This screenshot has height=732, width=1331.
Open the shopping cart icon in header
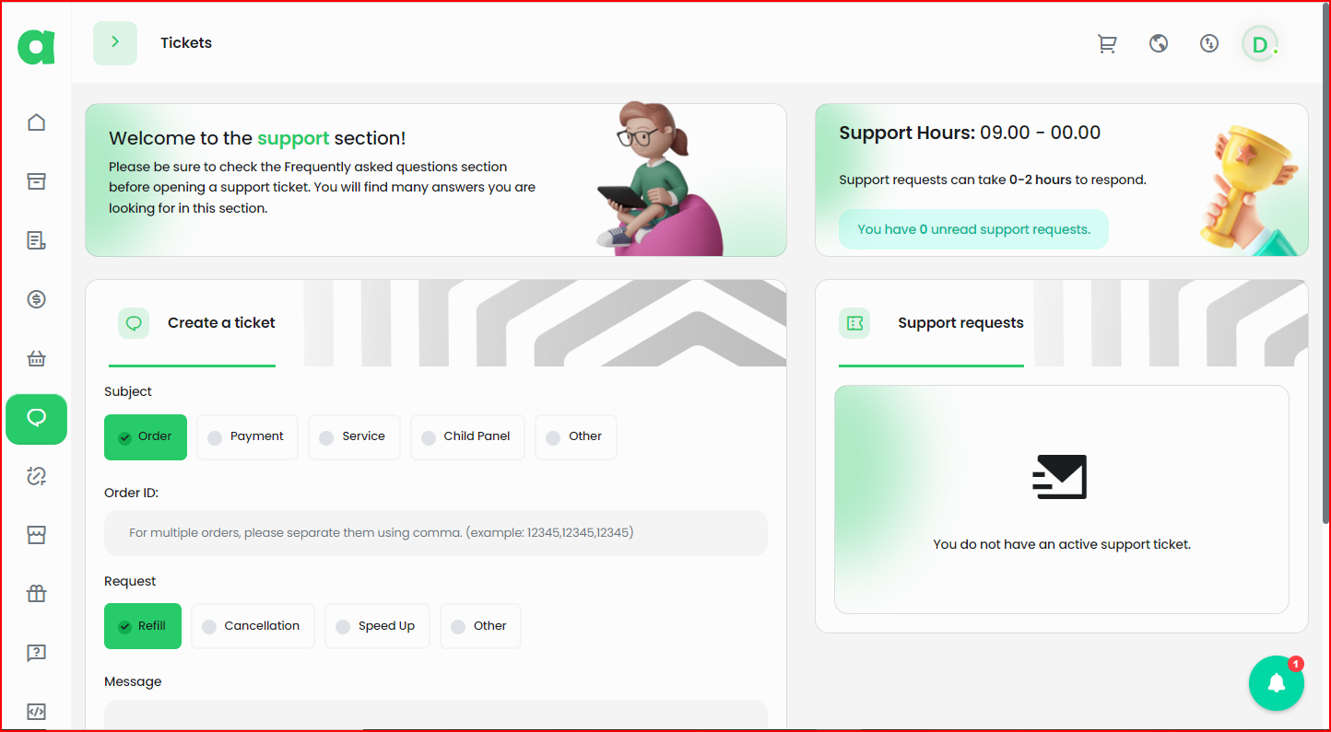(1107, 43)
